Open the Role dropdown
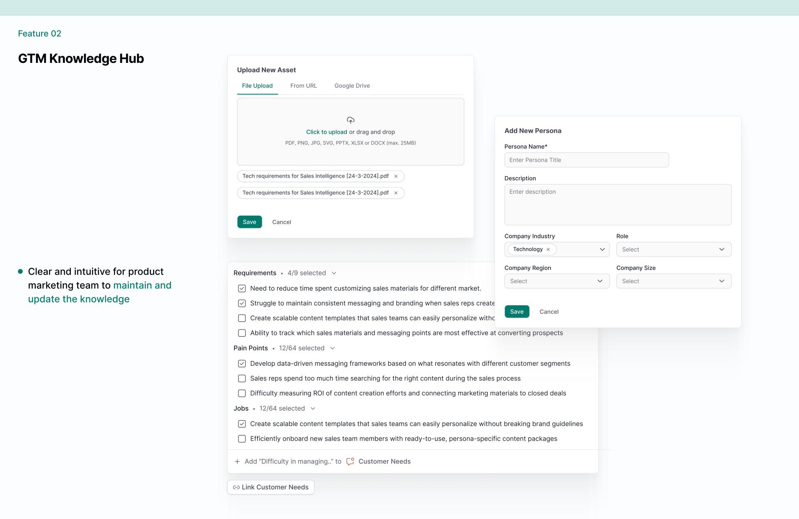The width and height of the screenshot is (799, 519). point(673,250)
